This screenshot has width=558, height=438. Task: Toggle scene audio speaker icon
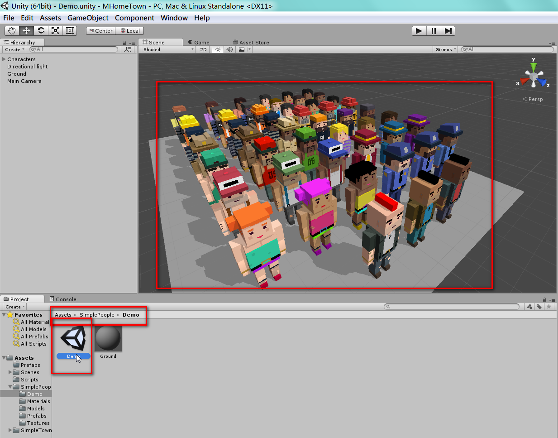click(x=229, y=49)
